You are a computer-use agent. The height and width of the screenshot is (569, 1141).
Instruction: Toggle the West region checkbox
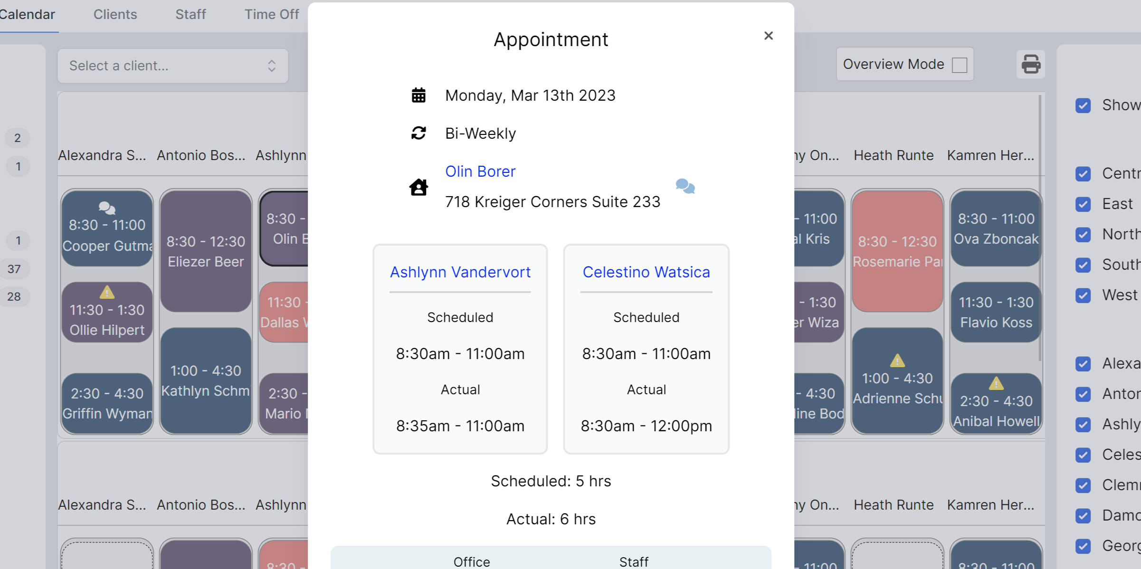[1083, 295]
